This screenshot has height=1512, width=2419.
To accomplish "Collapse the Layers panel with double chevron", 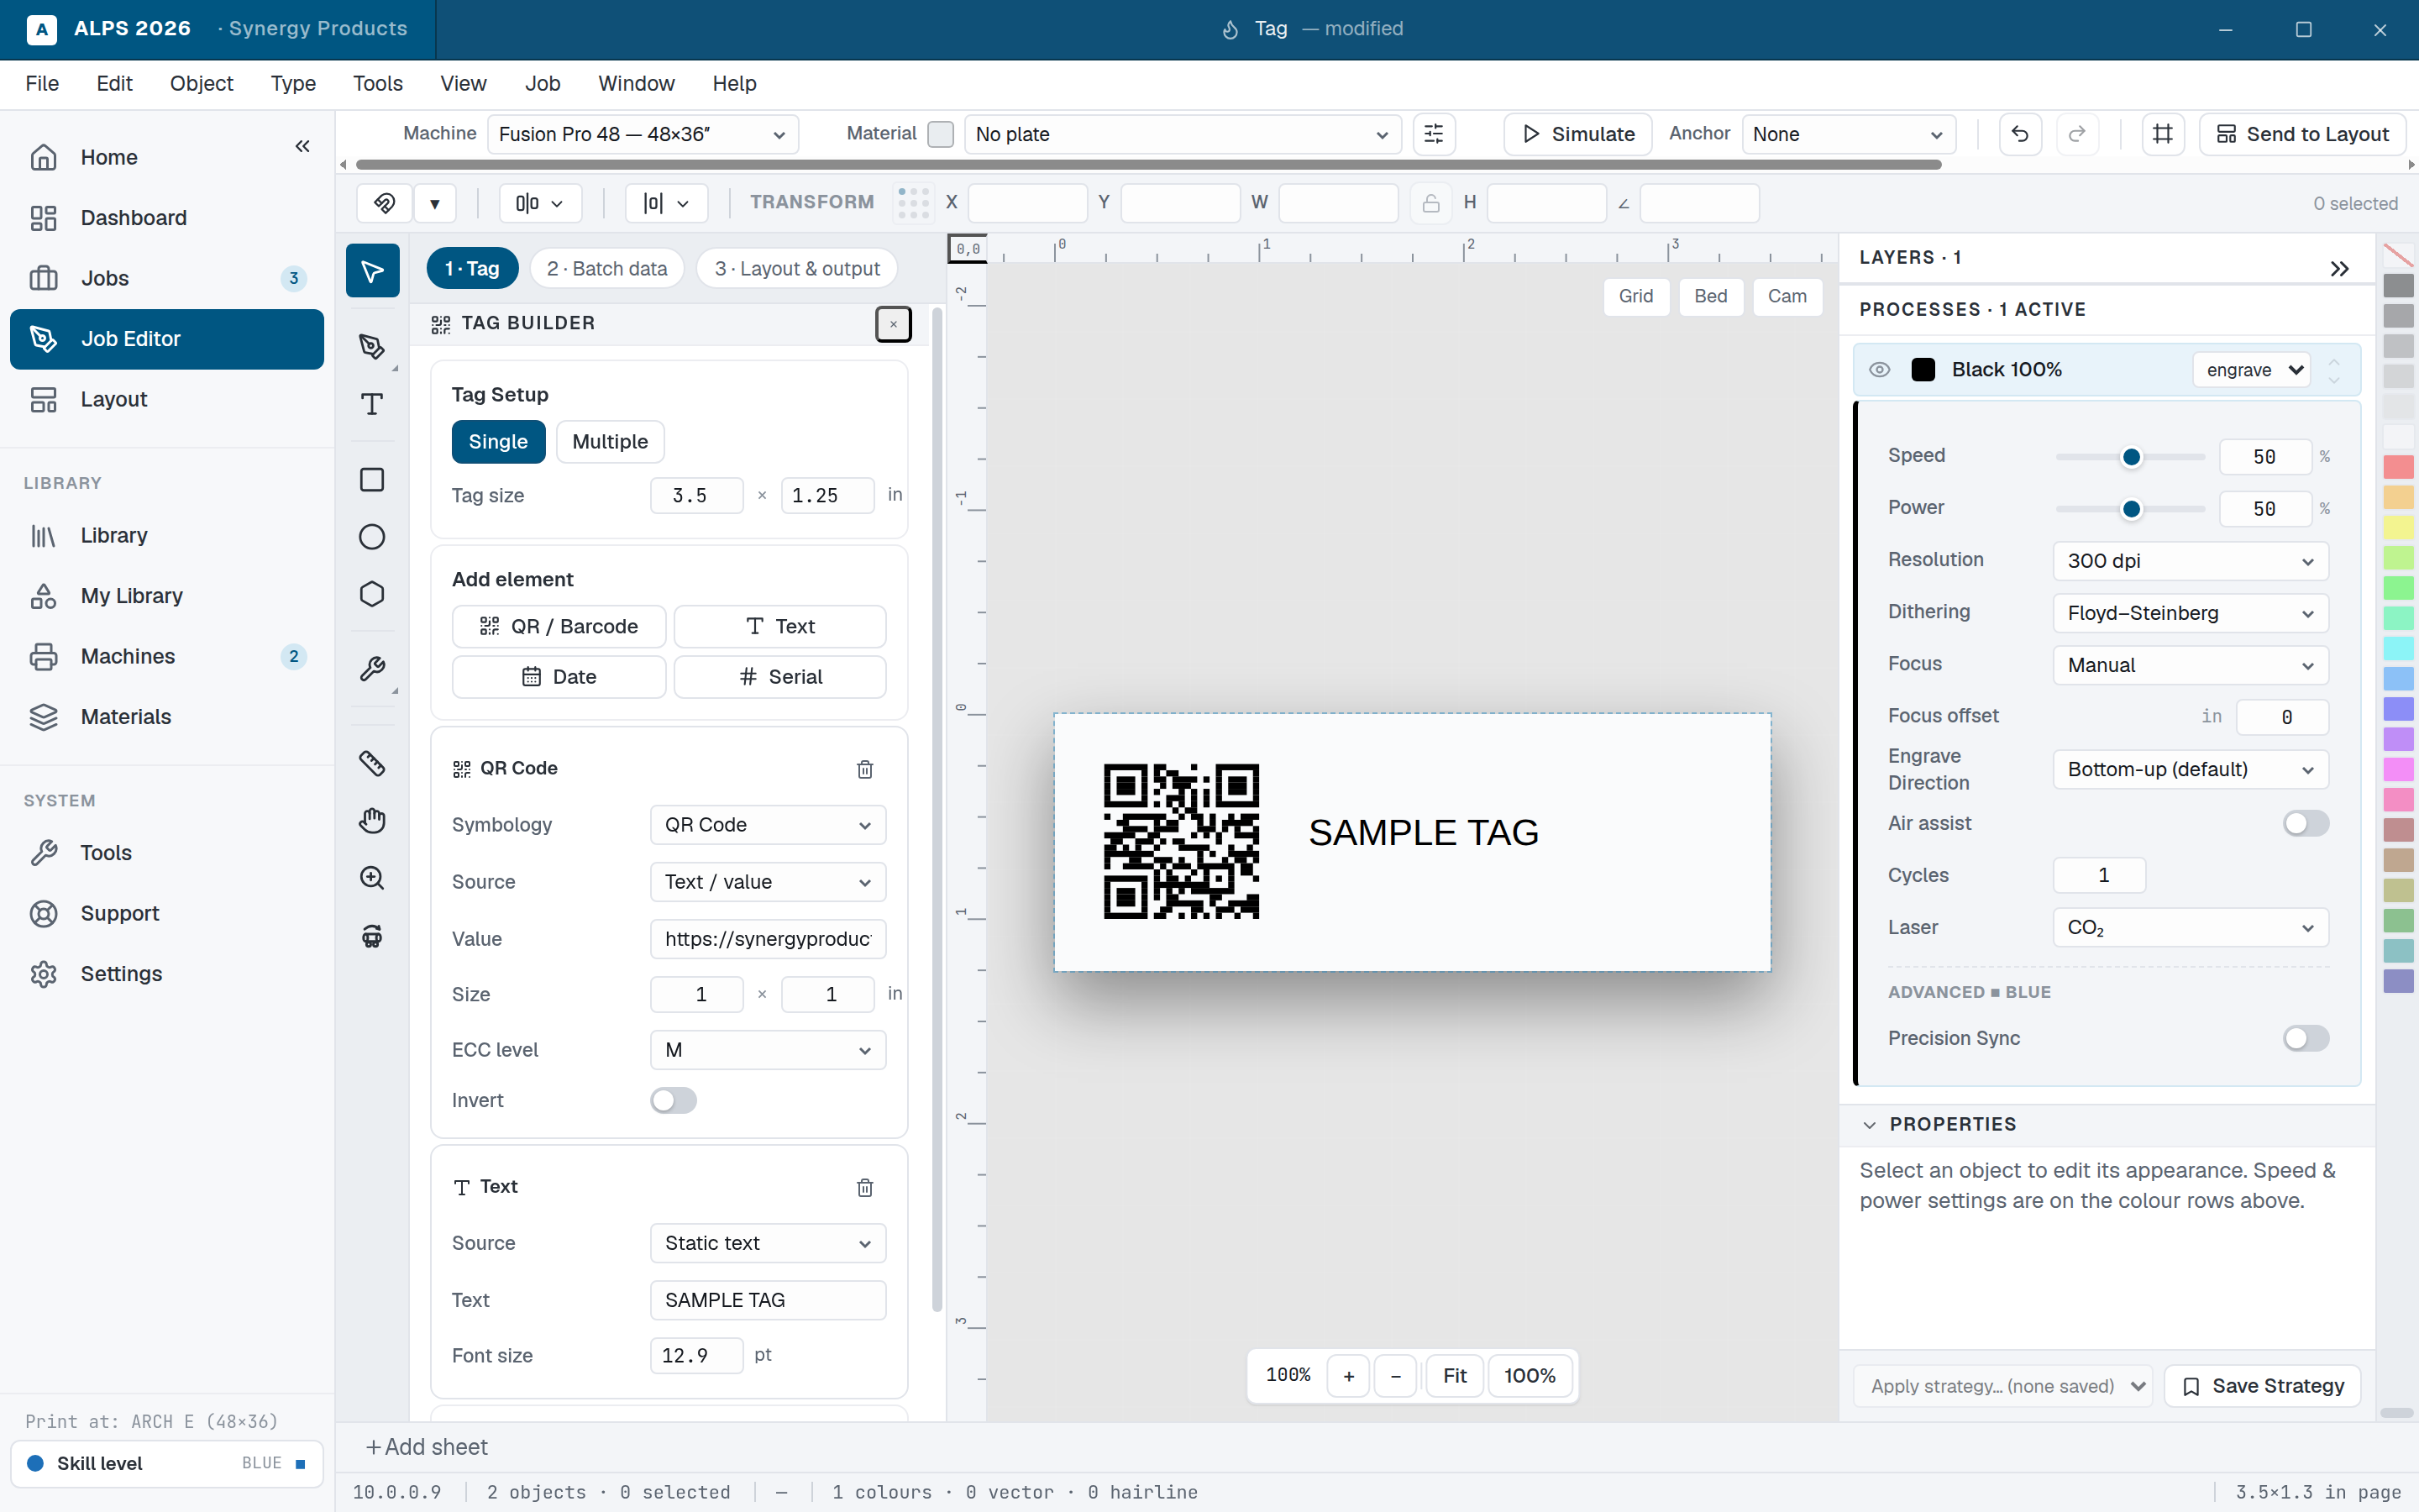I will [2339, 269].
